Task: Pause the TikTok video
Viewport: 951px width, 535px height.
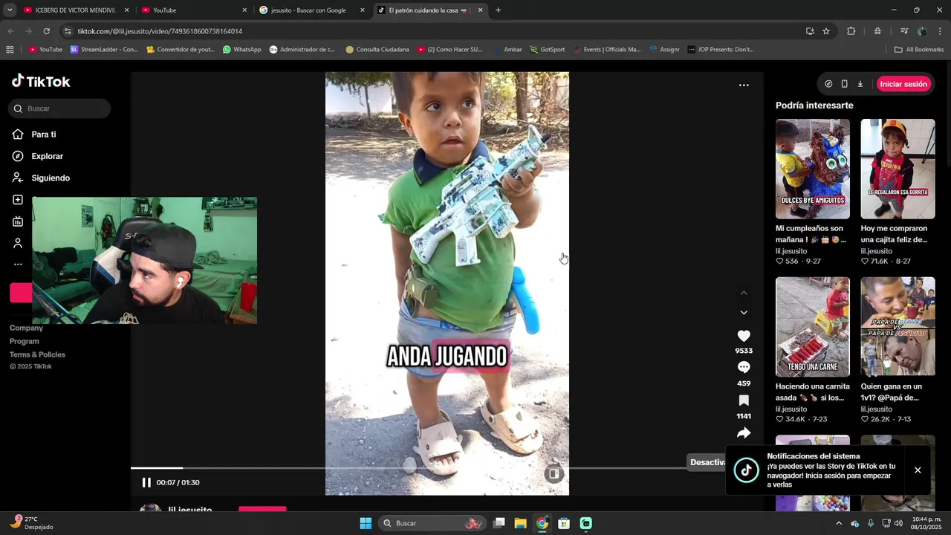Action: (x=146, y=482)
